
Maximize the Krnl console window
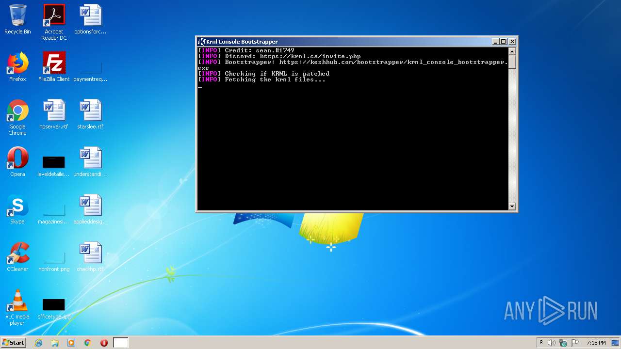pyautogui.click(x=503, y=42)
